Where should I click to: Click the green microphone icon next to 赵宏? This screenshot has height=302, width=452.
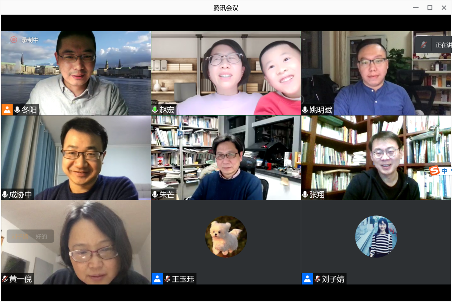click(155, 110)
